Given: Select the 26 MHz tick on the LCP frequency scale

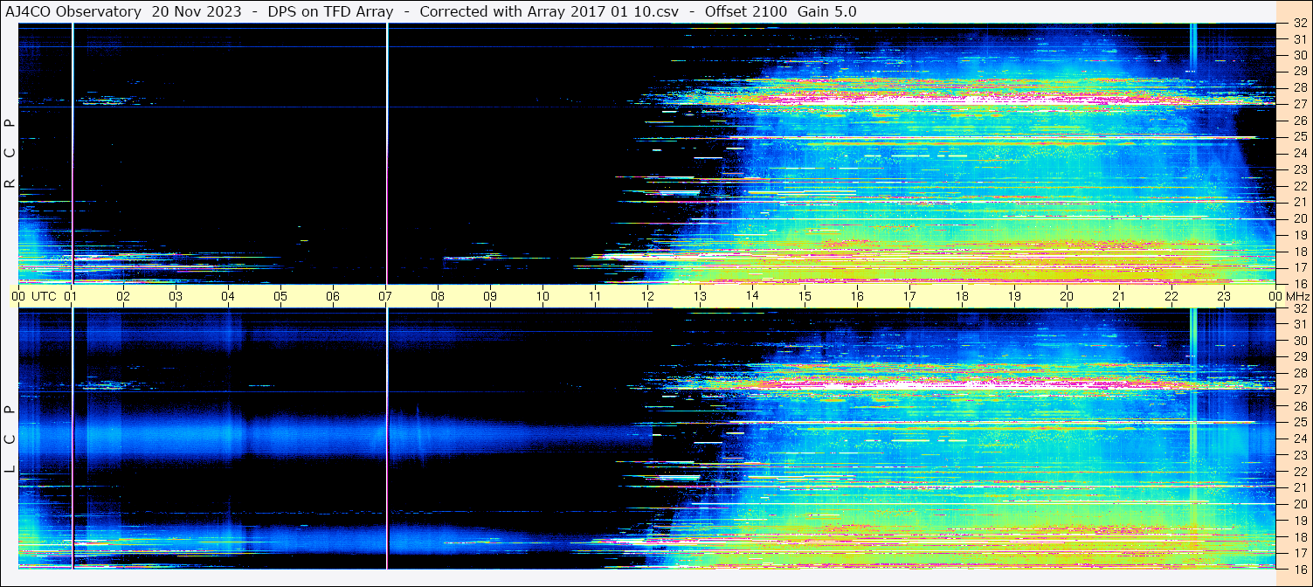Looking at the screenshot, I should coord(1300,406).
